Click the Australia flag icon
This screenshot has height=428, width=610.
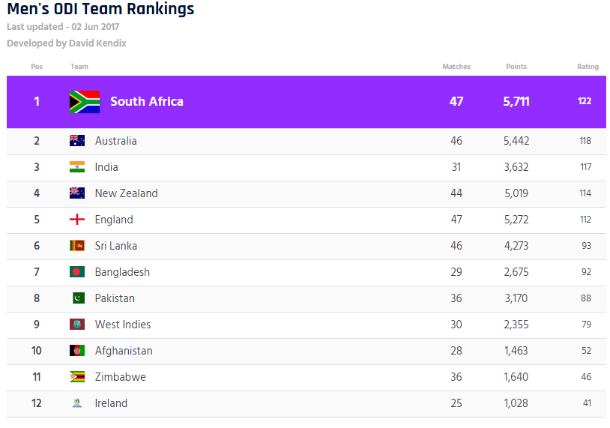tap(77, 141)
